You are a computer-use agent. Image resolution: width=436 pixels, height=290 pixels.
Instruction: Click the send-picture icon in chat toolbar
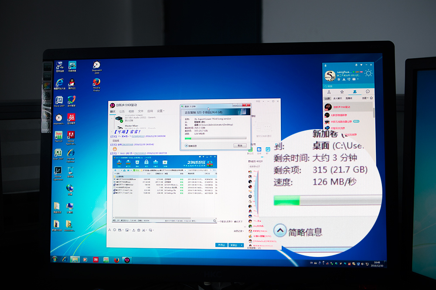click(x=127, y=230)
